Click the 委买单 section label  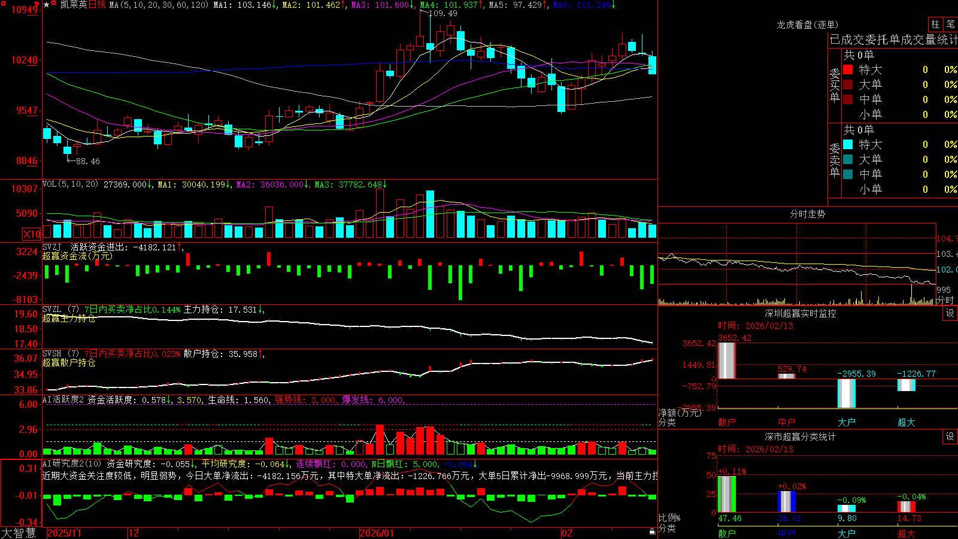coord(835,85)
